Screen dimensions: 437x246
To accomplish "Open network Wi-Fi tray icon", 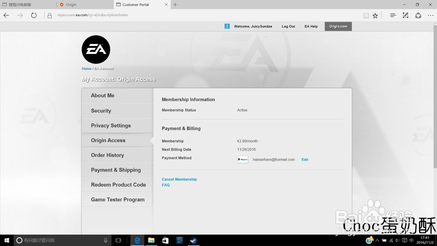I will (x=391, y=240).
